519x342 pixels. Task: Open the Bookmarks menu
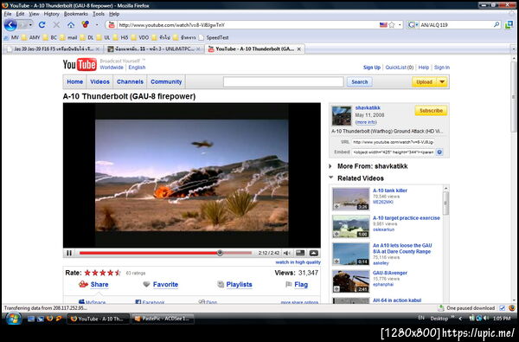(76, 14)
